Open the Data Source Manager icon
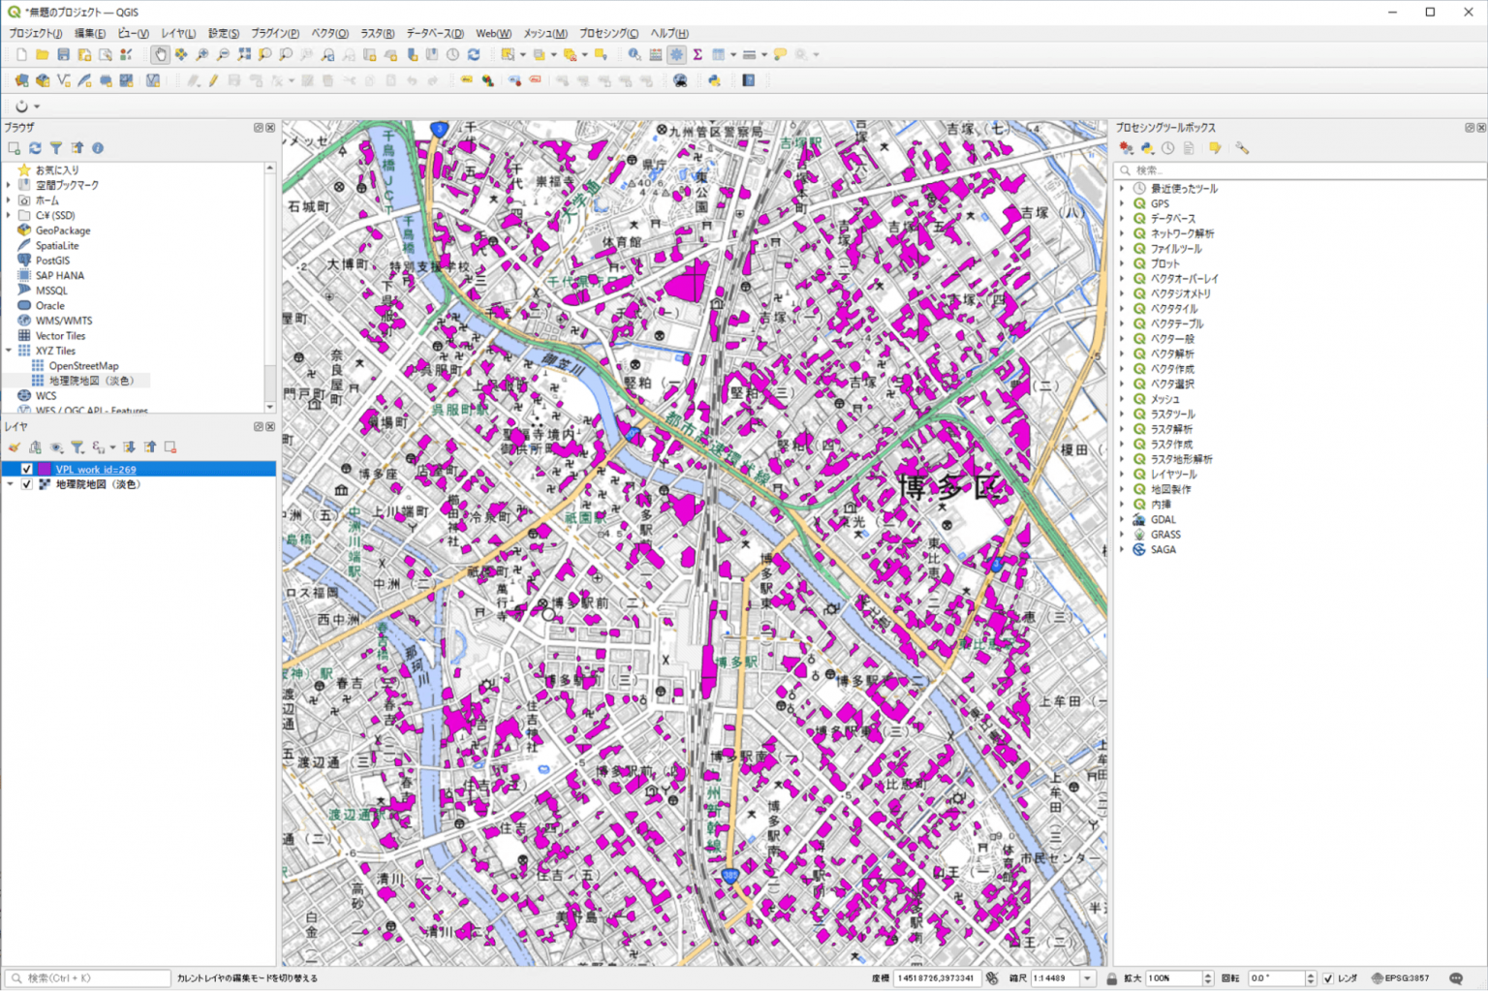This screenshot has height=991, width=1488. 21,81
